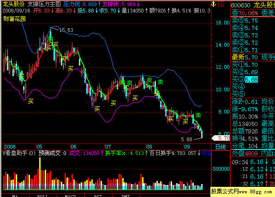Screen dimensions: 275x197
Task: Click the 15.63 high price annotation
Action: coord(66,30)
